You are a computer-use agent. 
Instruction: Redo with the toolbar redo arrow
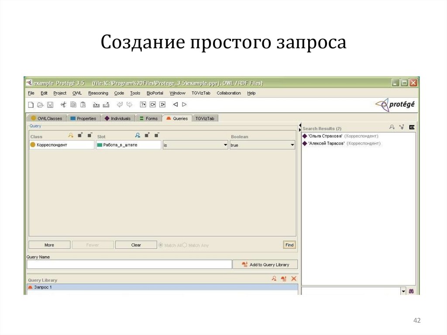pyautogui.click(x=129, y=105)
